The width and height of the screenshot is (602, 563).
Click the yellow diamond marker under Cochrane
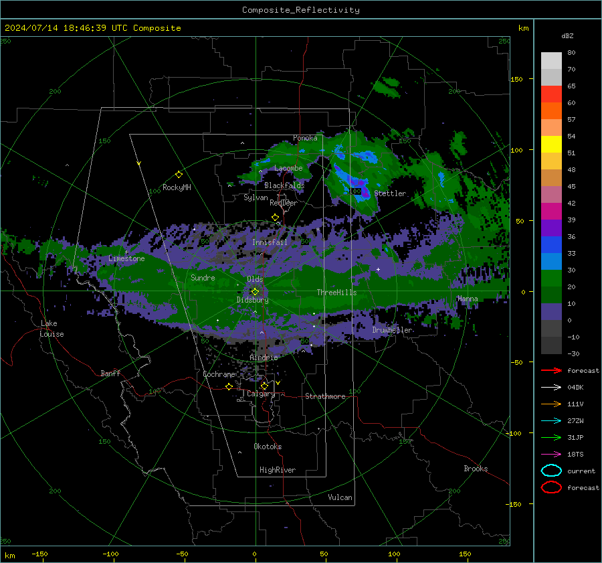229,386
